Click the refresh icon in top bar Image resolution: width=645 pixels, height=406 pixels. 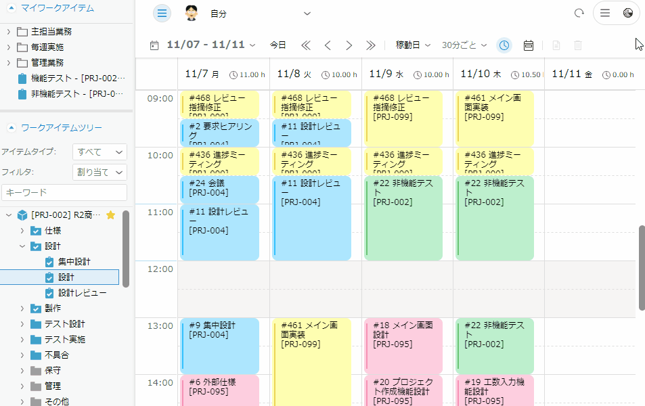coord(579,14)
